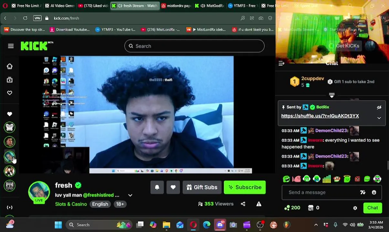This screenshot has height=232, width=389.
Task: Insert the red angry emote
Action: (x=357, y=179)
